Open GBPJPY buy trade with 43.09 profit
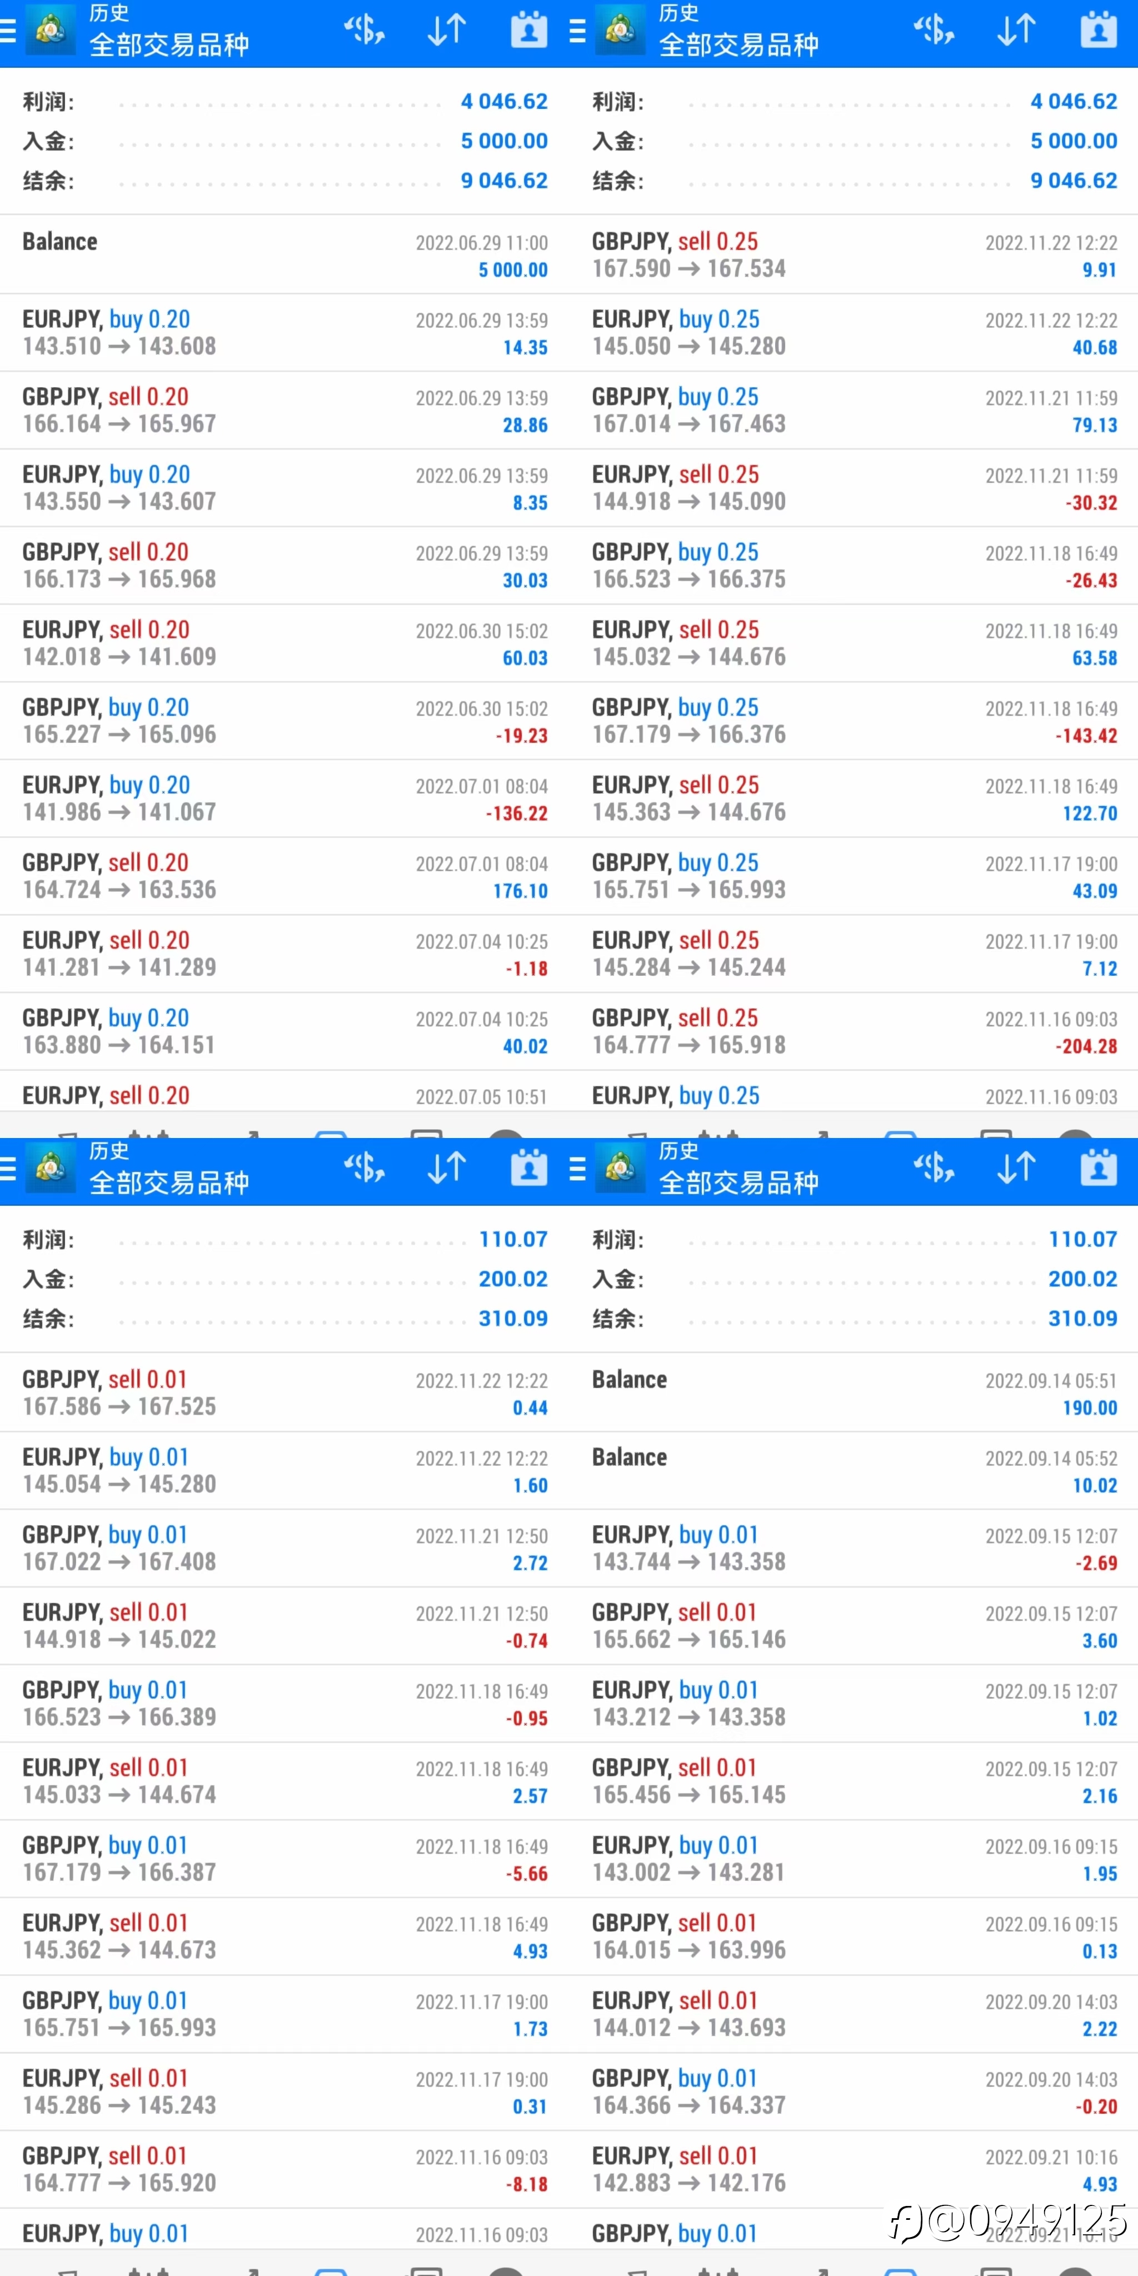 pyautogui.click(x=853, y=876)
